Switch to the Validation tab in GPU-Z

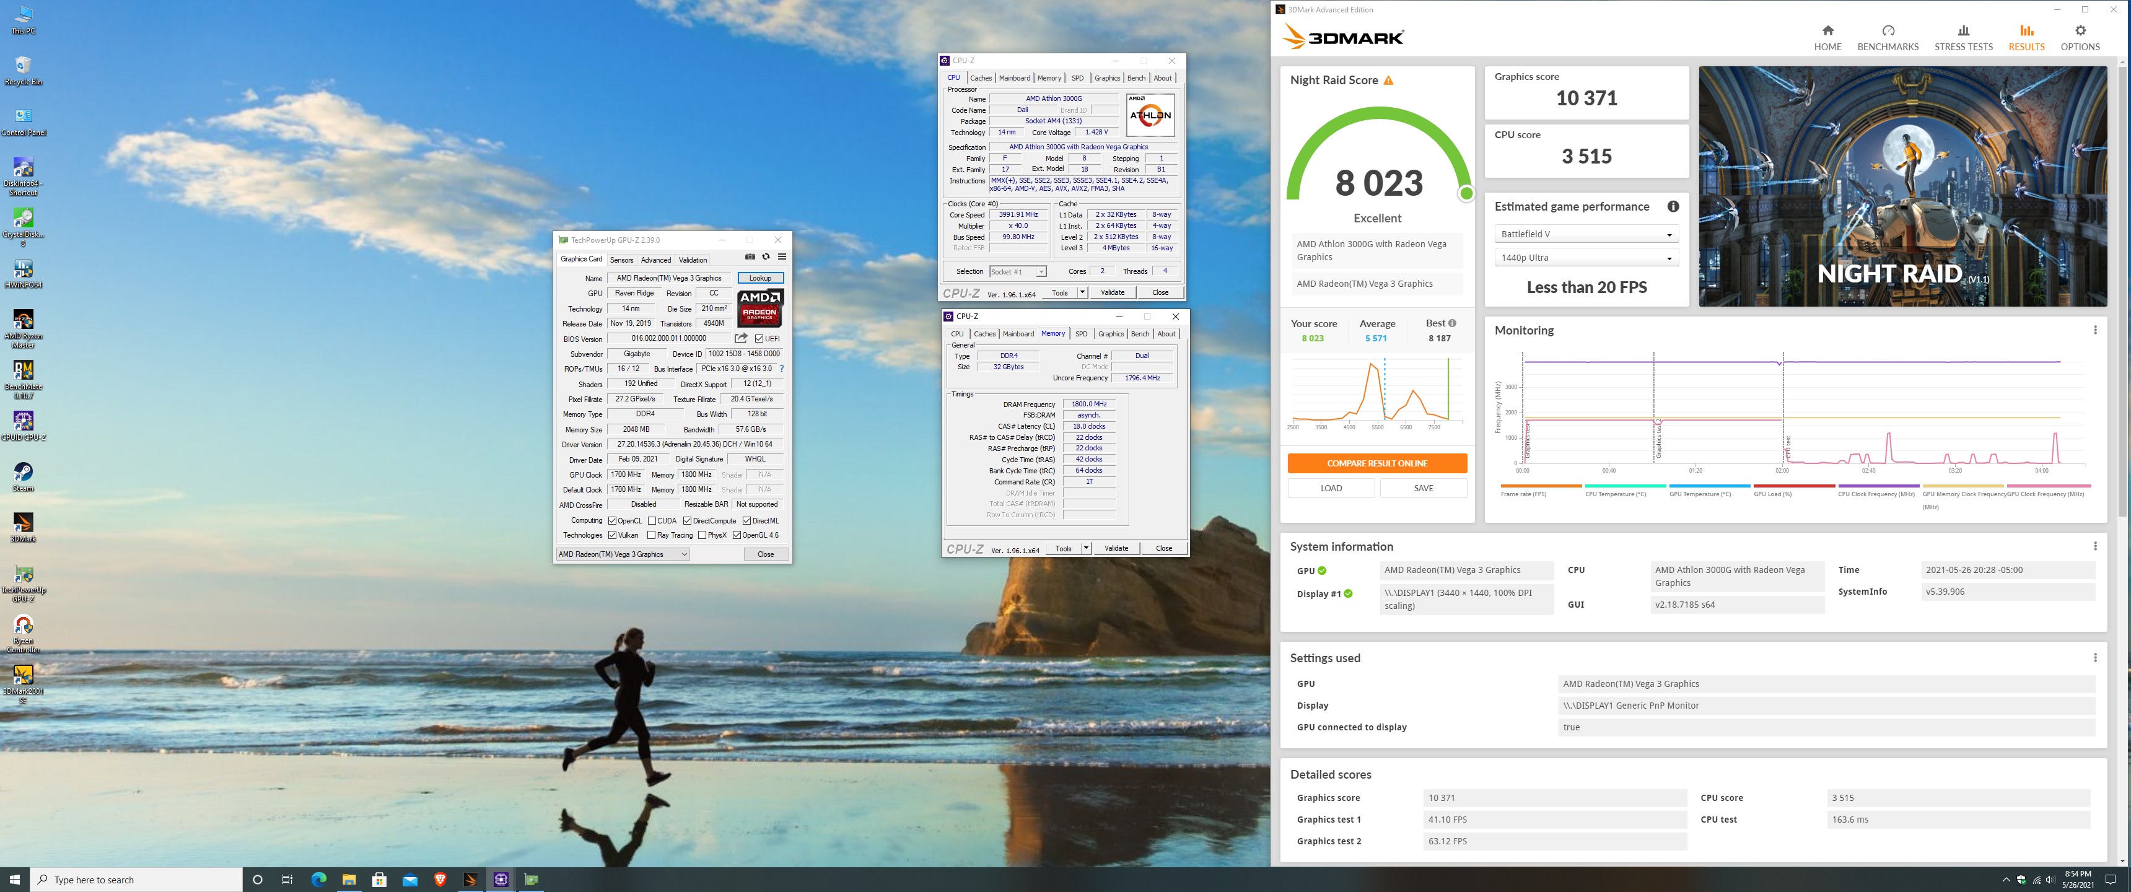(693, 260)
